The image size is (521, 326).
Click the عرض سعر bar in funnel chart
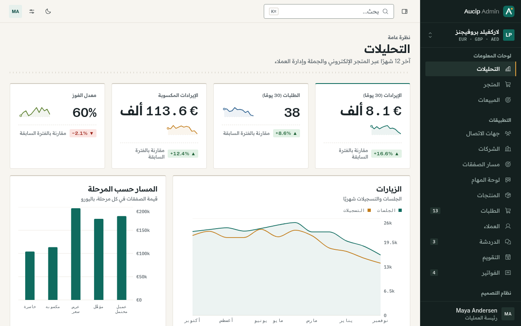(76, 254)
